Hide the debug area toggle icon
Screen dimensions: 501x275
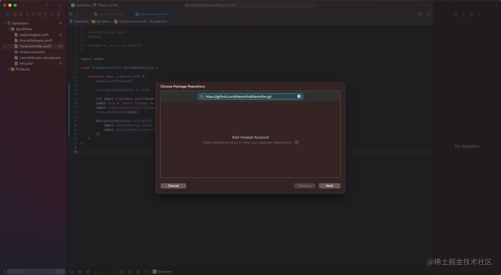[x=72, y=271]
